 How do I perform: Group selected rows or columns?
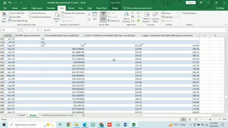[166, 13]
